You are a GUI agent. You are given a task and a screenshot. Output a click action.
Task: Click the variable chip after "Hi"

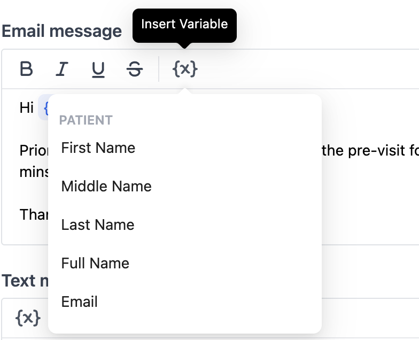[x=43, y=109]
